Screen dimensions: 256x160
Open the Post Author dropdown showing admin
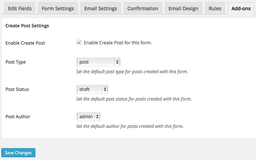click(89, 117)
